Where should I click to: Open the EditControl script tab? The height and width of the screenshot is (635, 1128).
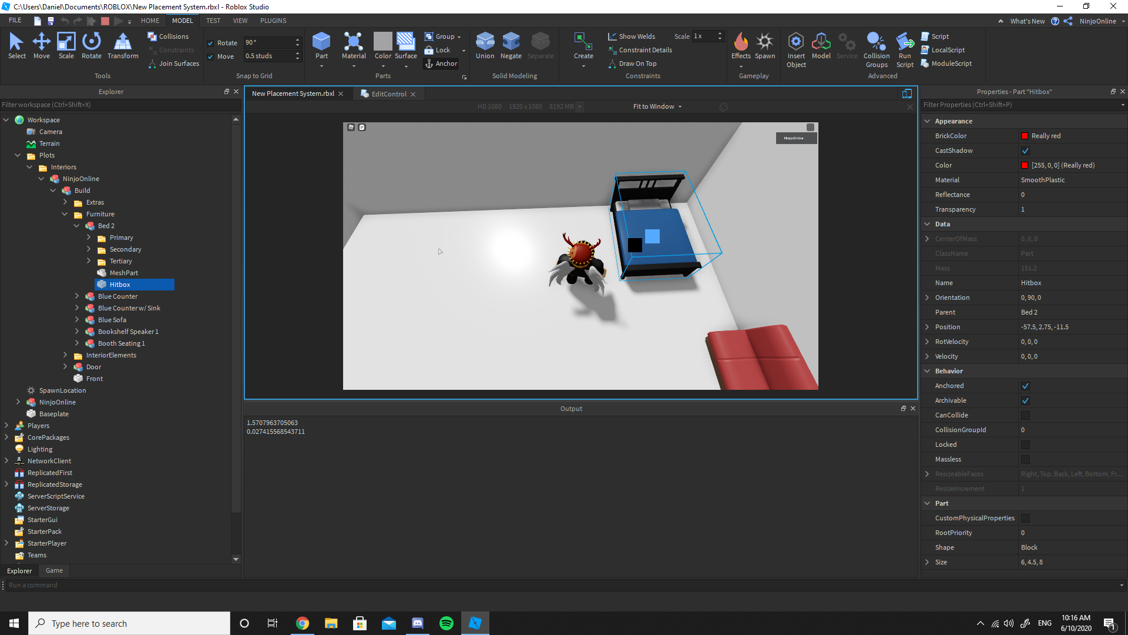click(x=388, y=94)
